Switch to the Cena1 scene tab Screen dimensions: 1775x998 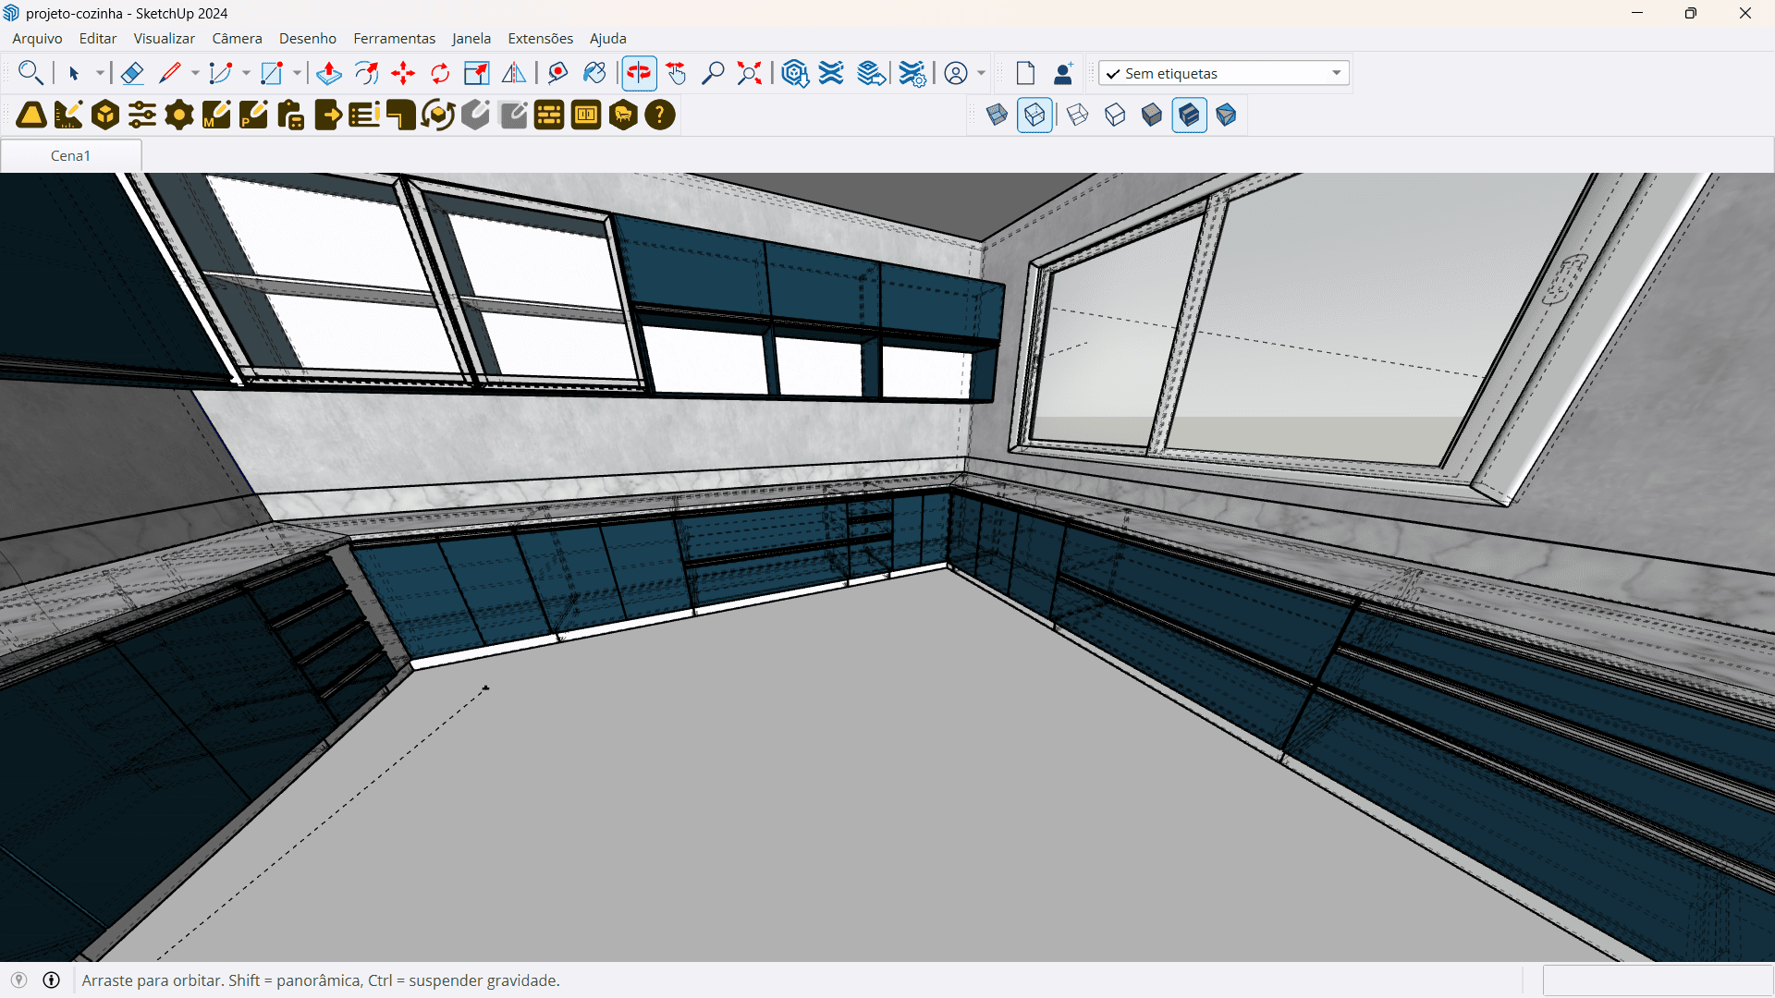pos(70,155)
